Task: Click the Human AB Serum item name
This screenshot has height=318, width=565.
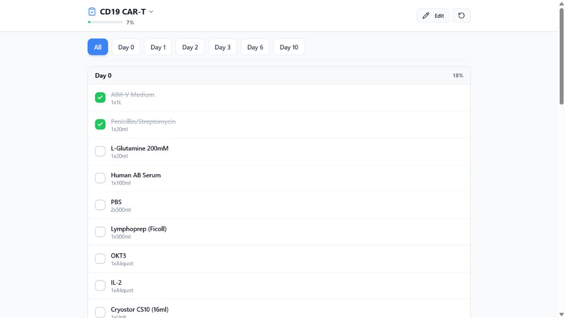Action: pos(136,175)
